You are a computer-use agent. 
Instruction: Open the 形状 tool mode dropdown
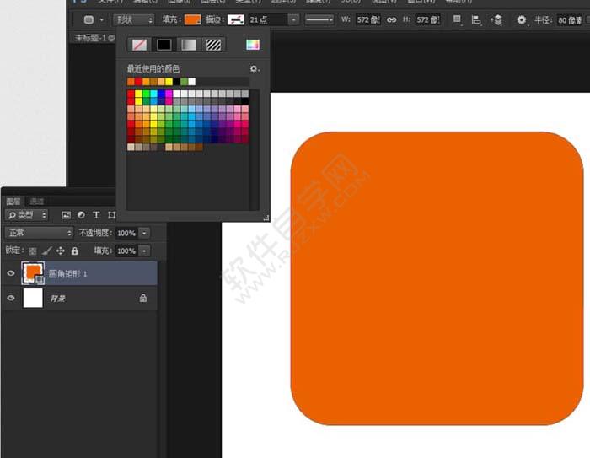pos(135,19)
